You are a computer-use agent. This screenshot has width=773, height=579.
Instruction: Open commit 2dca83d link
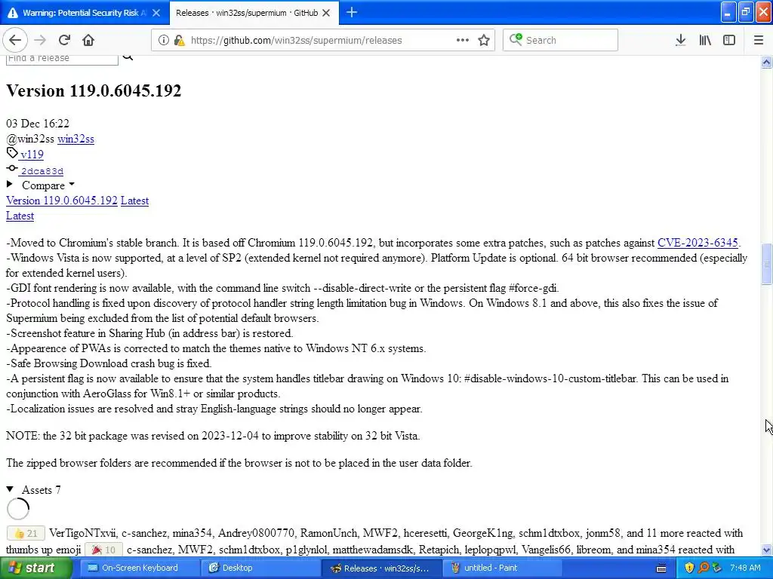(x=42, y=171)
